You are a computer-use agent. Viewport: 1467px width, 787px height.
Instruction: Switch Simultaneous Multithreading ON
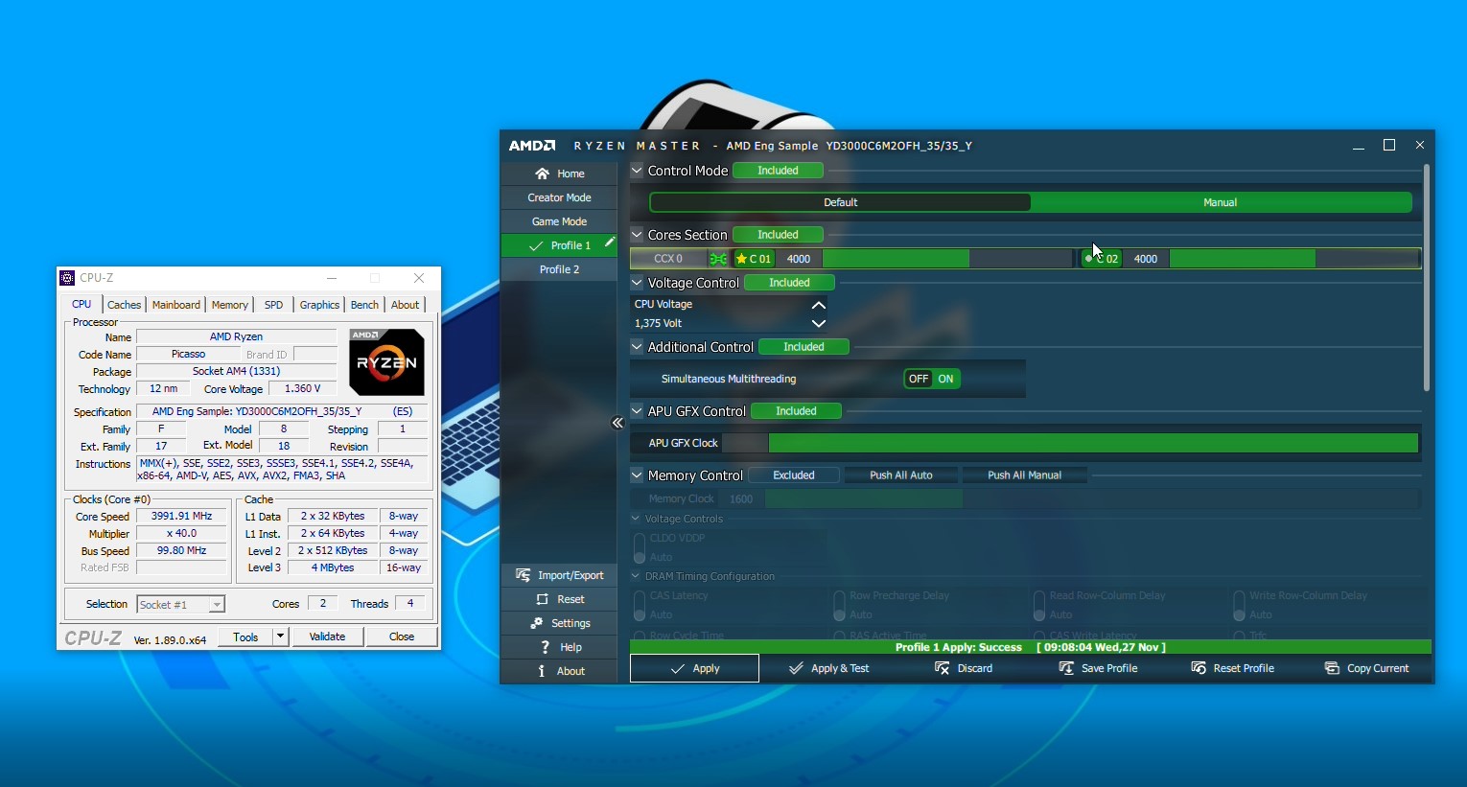946,379
